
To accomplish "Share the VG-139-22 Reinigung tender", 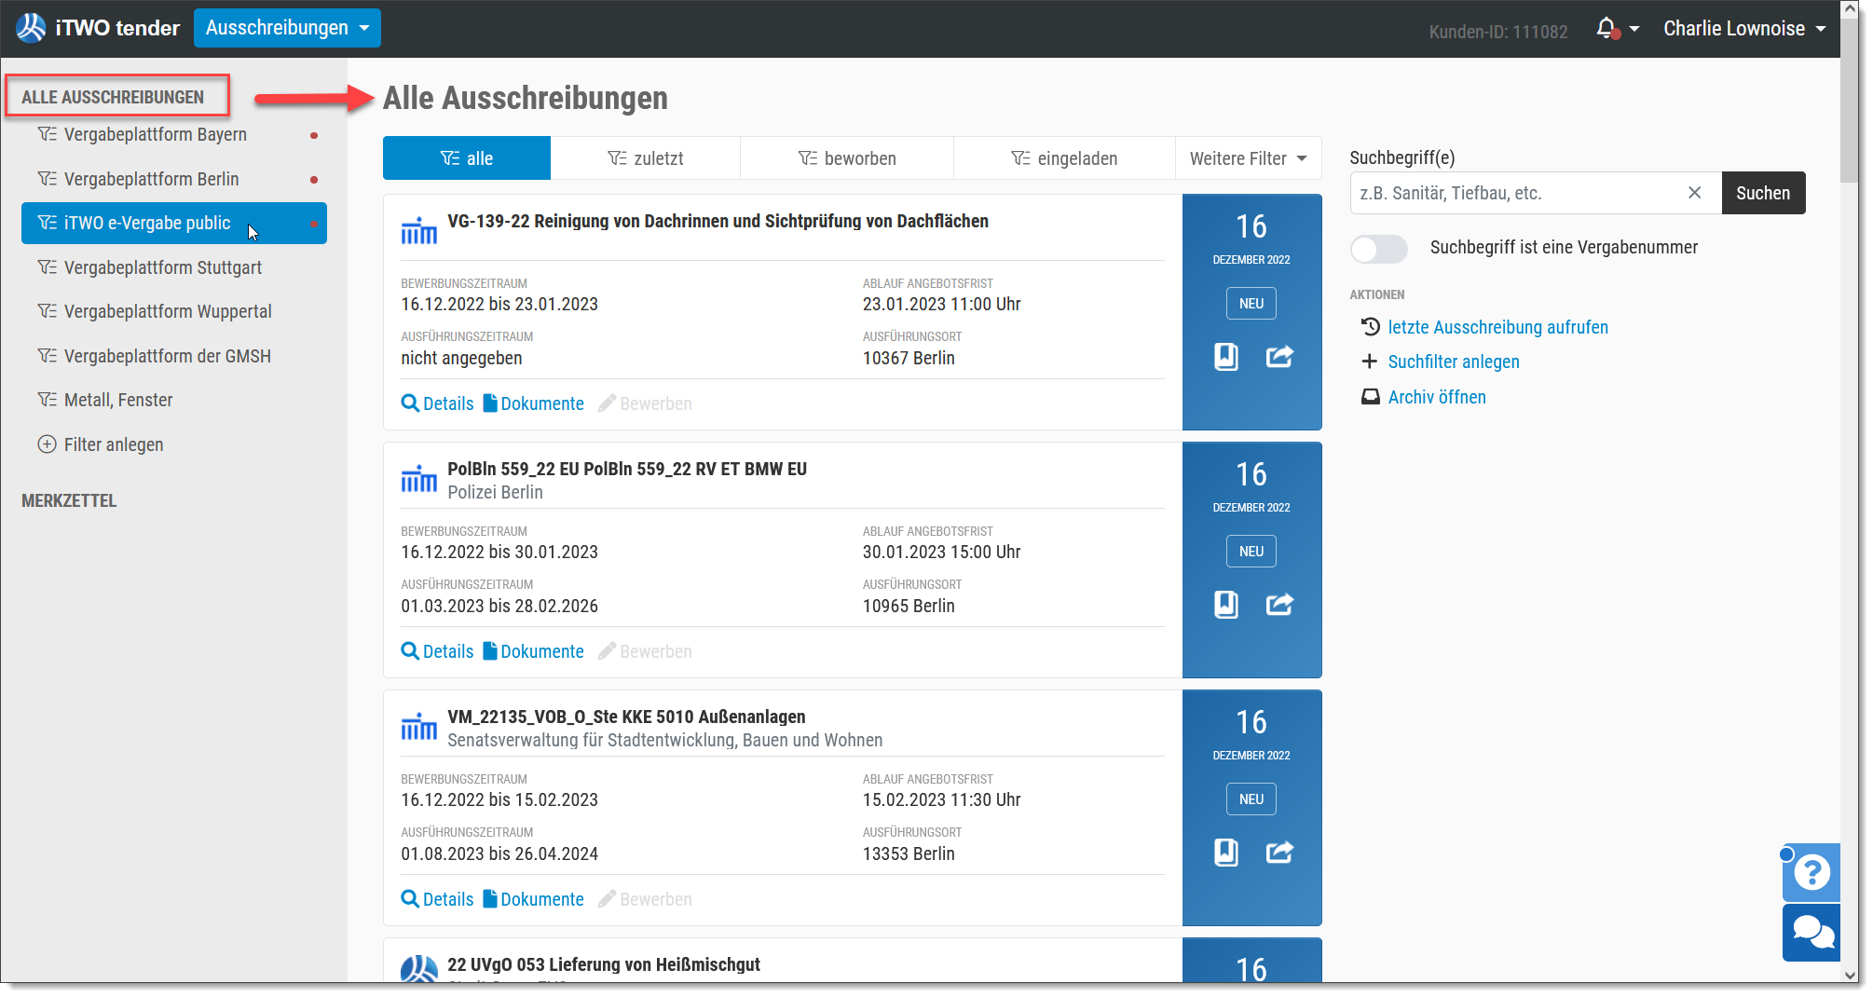I will point(1279,357).
